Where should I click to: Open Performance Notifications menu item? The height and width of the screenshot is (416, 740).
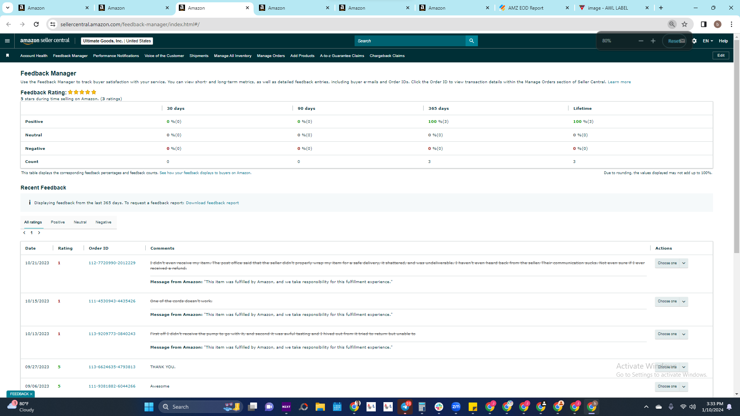point(116,56)
